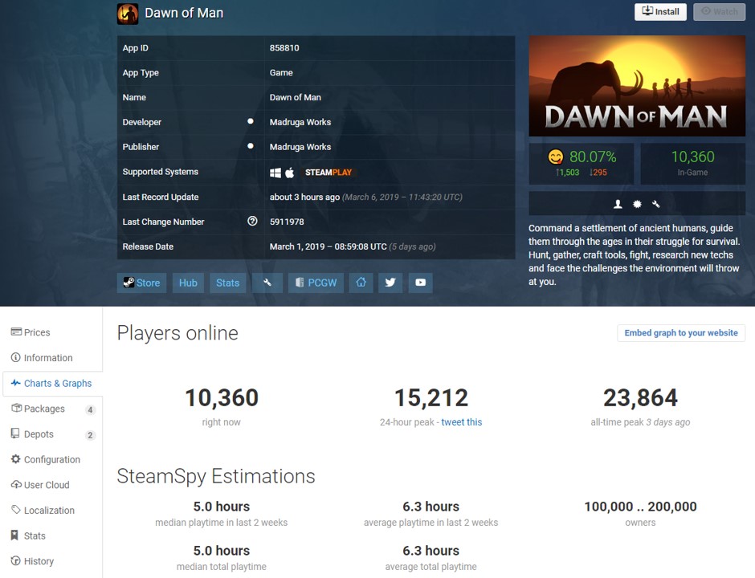Click the smiley rating emoji
This screenshot has height=578, width=755.
556,157
